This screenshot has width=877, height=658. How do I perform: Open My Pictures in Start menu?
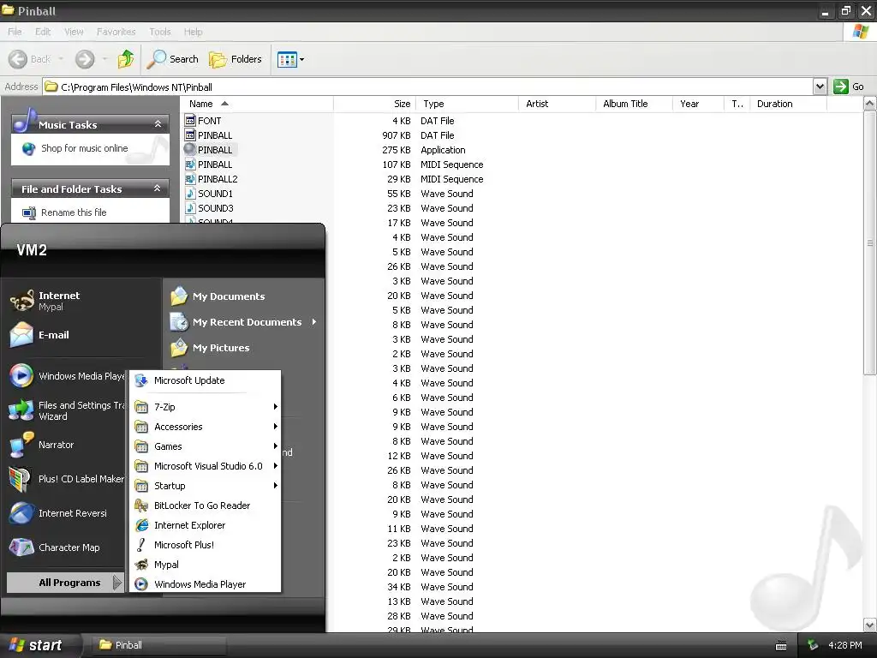pos(211,348)
